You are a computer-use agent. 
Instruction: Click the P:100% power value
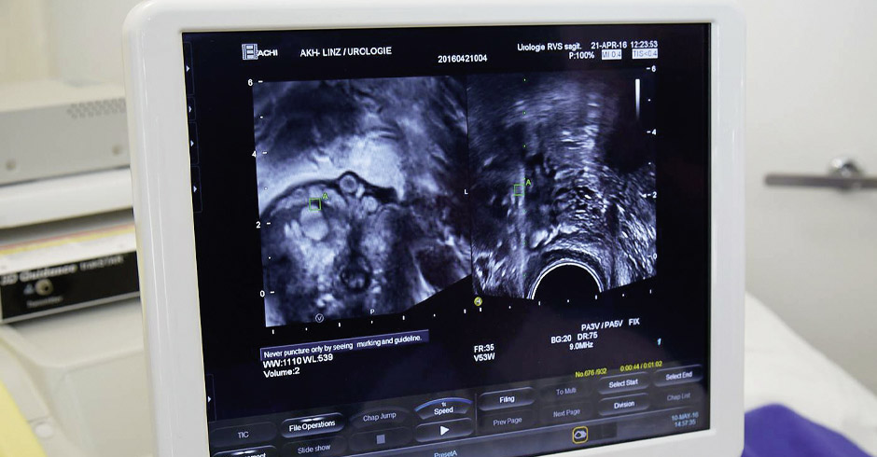click(581, 55)
